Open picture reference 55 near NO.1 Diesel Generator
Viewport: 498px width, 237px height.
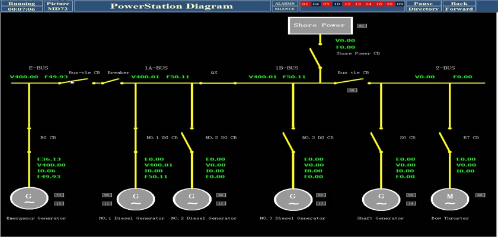[107, 195]
